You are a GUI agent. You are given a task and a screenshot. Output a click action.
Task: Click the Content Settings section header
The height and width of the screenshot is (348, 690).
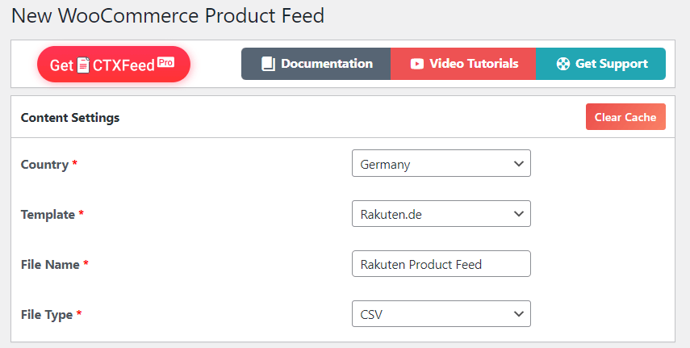click(70, 118)
